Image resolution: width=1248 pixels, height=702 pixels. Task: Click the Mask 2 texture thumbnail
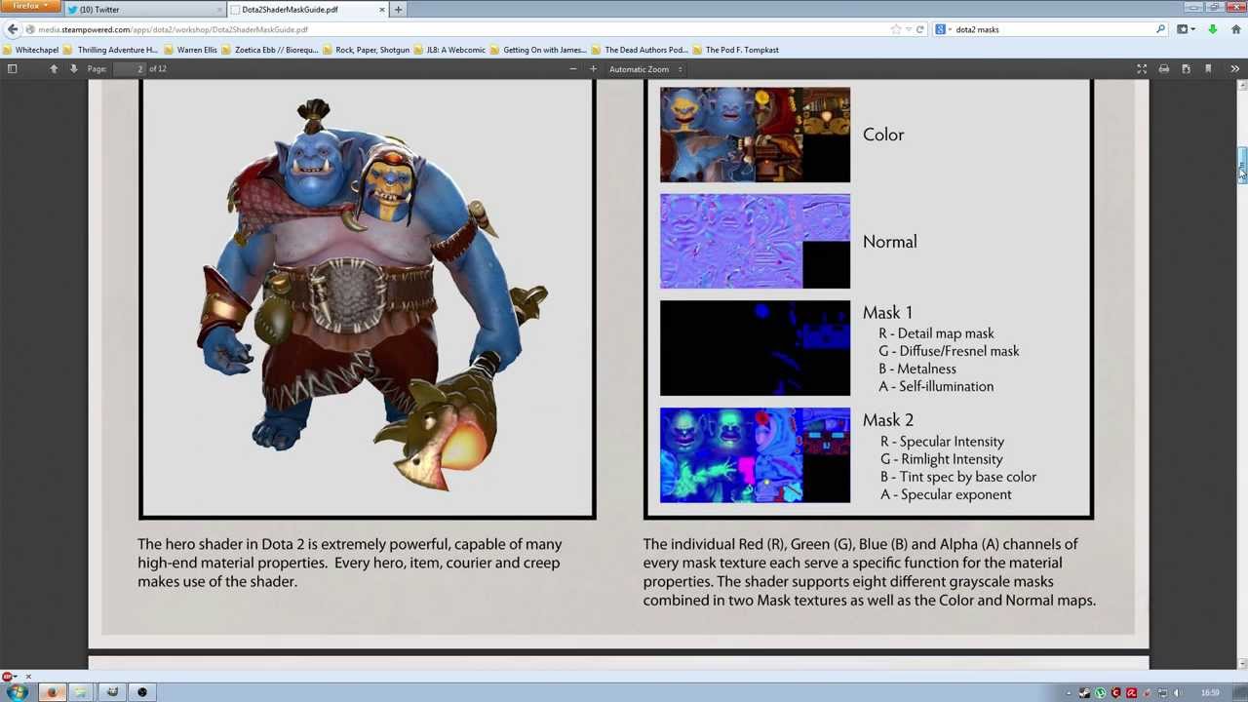(x=755, y=455)
